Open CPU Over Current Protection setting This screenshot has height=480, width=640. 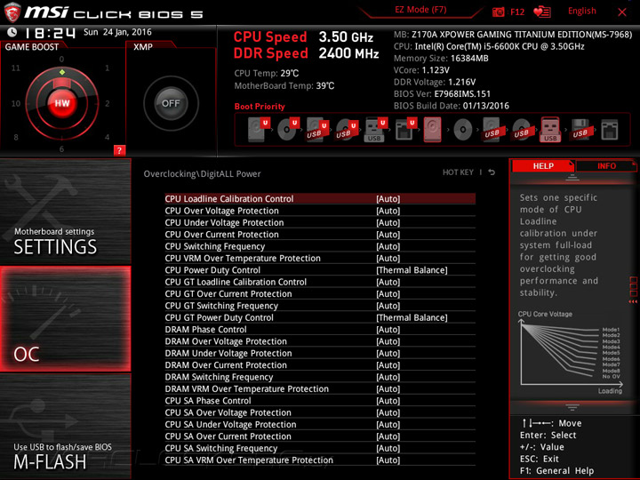click(320, 235)
